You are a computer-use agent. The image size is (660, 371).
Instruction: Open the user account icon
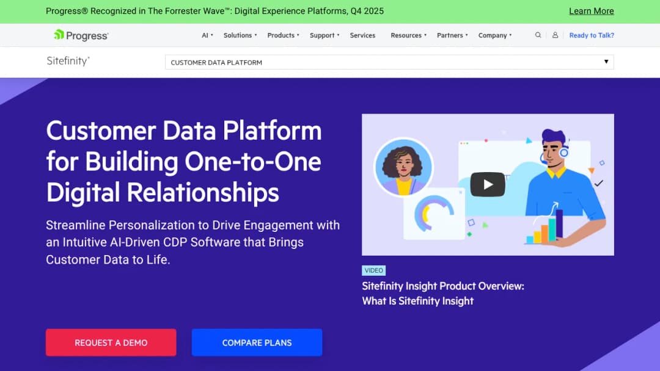[555, 35]
